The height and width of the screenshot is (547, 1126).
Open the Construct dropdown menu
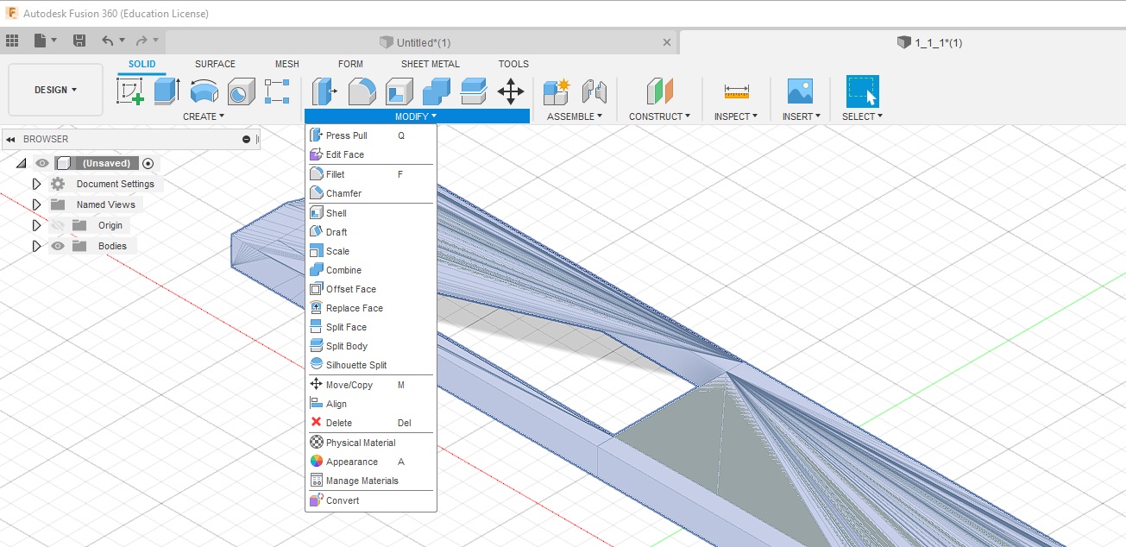pyautogui.click(x=660, y=116)
